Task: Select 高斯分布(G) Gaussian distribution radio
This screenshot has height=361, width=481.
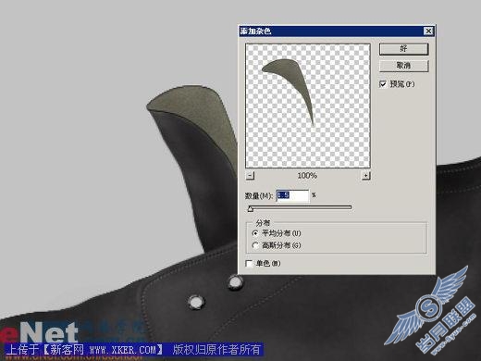Action: pos(255,245)
